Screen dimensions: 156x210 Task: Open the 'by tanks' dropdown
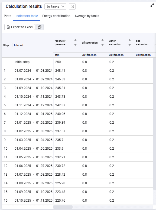coord(55,6)
